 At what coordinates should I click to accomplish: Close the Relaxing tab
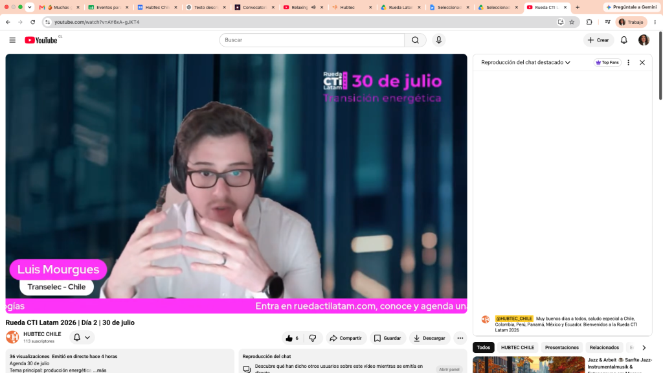[x=322, y=7]
